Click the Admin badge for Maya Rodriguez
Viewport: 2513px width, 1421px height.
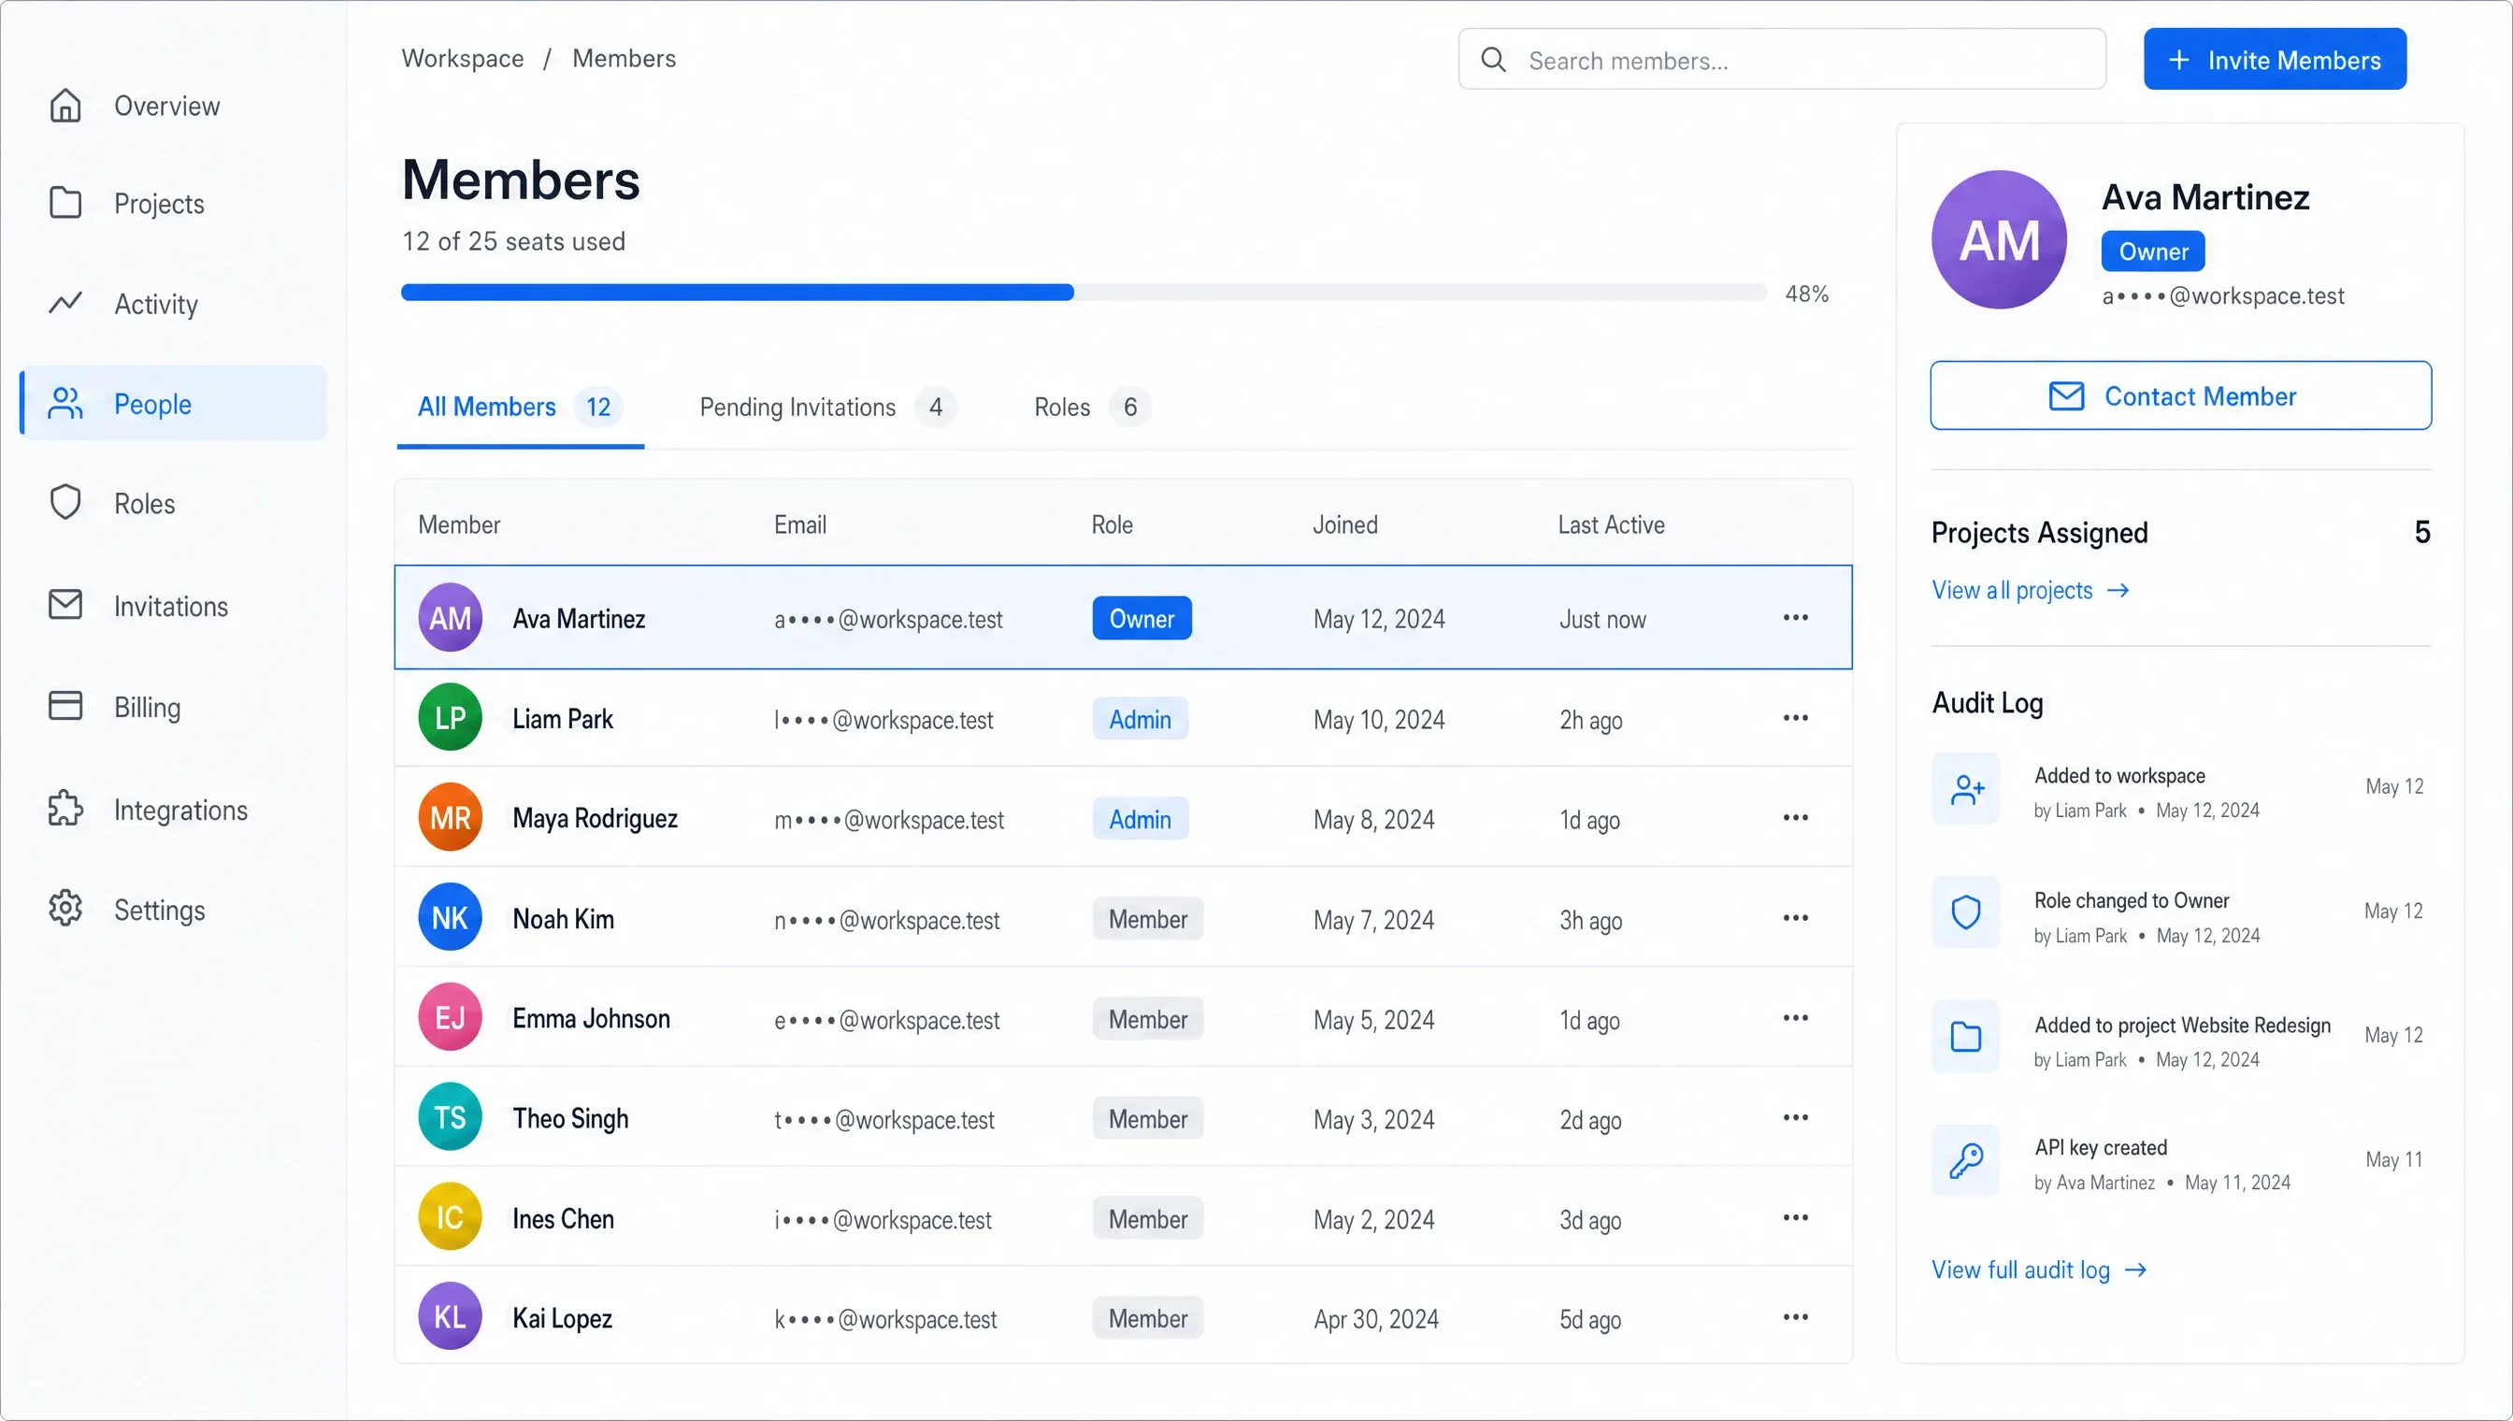tap(1140, 819)
